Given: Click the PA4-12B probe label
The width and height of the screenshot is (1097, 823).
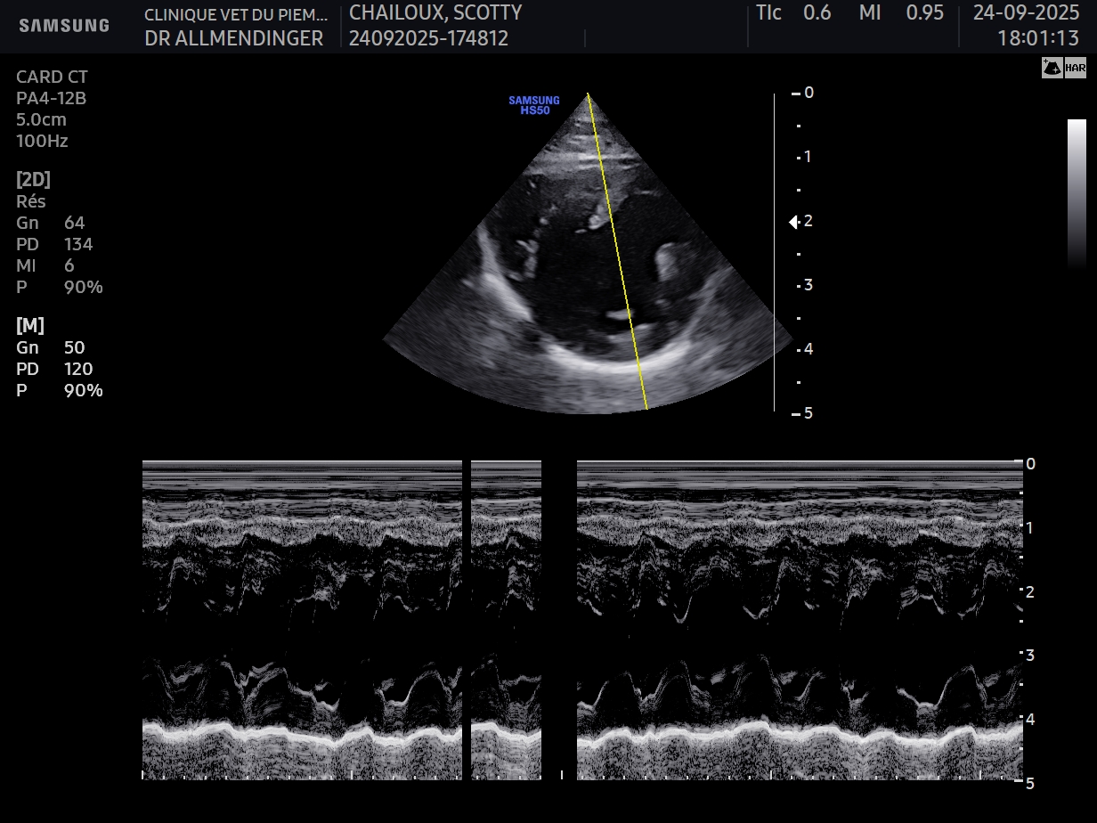Looking at the screenshot, I should (x=51, y=98).
